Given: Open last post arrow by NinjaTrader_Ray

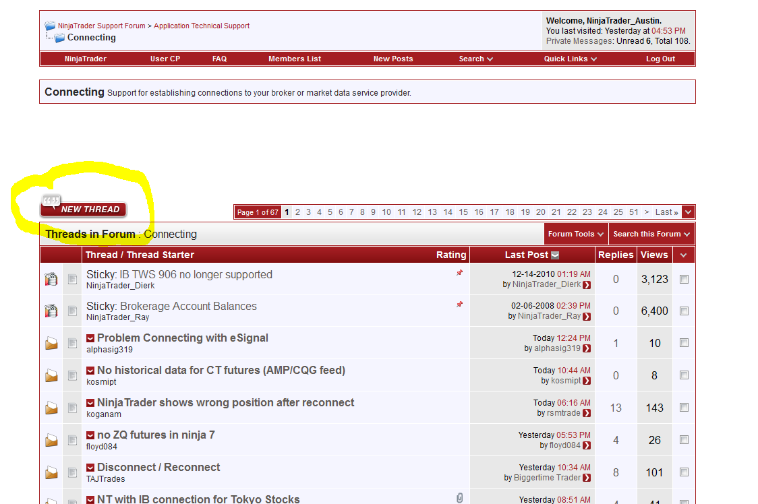Looking at the screenshot, I should (x=587, y=317).
